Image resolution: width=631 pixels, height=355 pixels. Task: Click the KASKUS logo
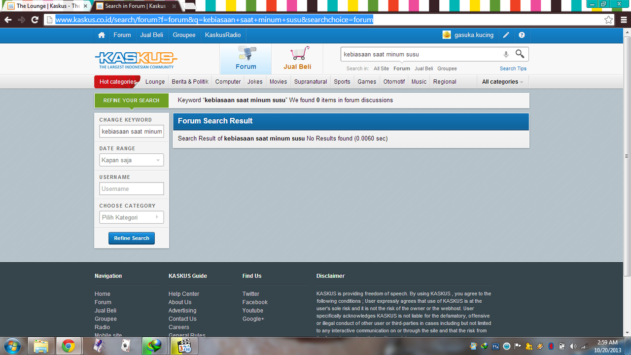pyautogui.click(x=136, y=60)
